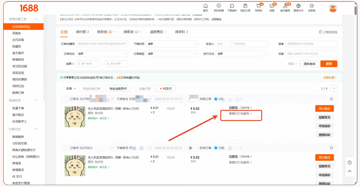Copy order number 5127460
Viewport: 360px width, 187px height.
coord(112,99)
